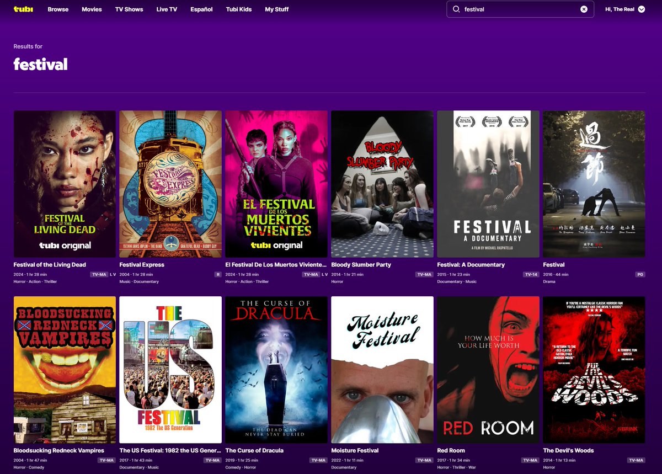Open Red Room poster
This screenshot has width=662, height=474.
point(488,370)
